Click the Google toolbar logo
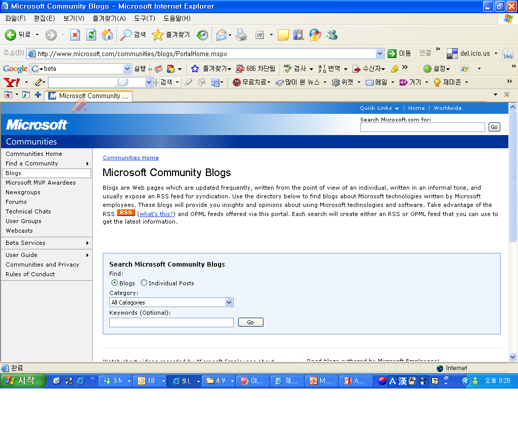This screenshot has width=518, height=430. (15, 69)
